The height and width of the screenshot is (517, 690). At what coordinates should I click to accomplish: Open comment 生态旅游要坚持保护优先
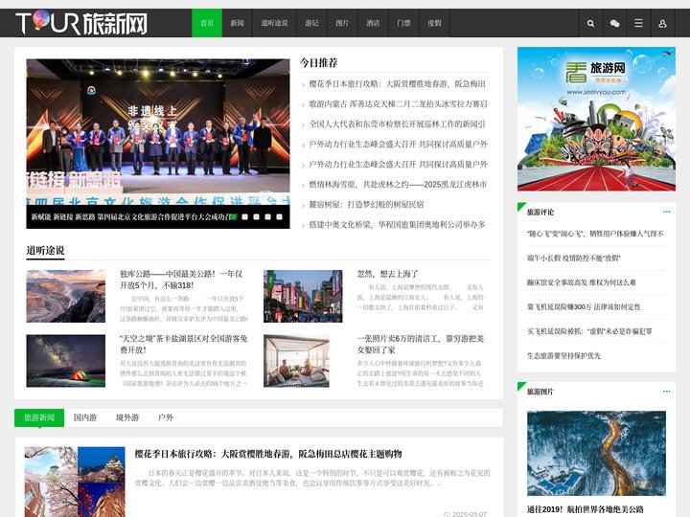(x=563, y=355)
